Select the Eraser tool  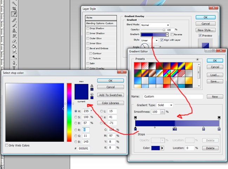coord(14,41)
